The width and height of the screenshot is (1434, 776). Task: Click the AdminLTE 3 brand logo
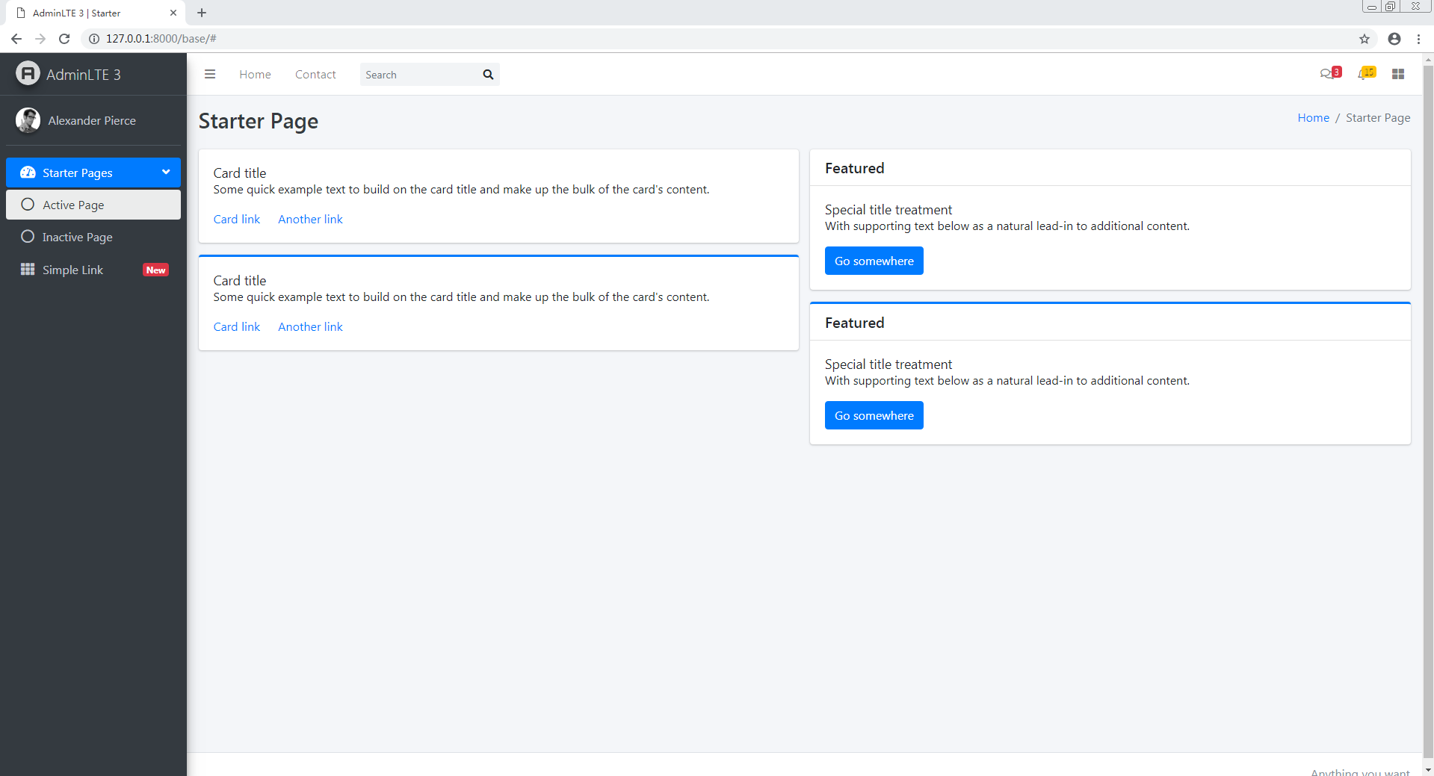click(x=28, y=74)
